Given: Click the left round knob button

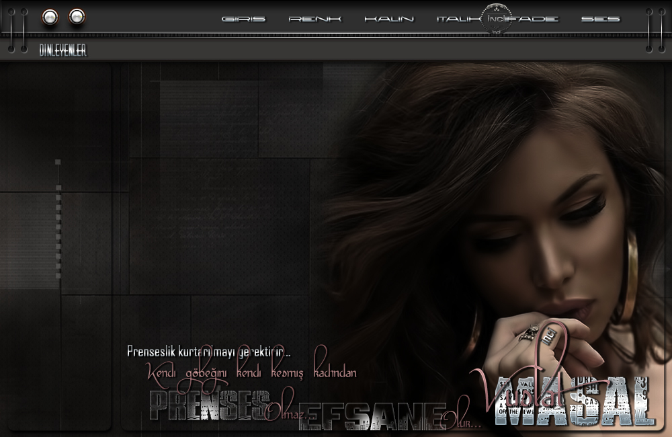Looking at the screenshot, I should click(x=50, y=17).
